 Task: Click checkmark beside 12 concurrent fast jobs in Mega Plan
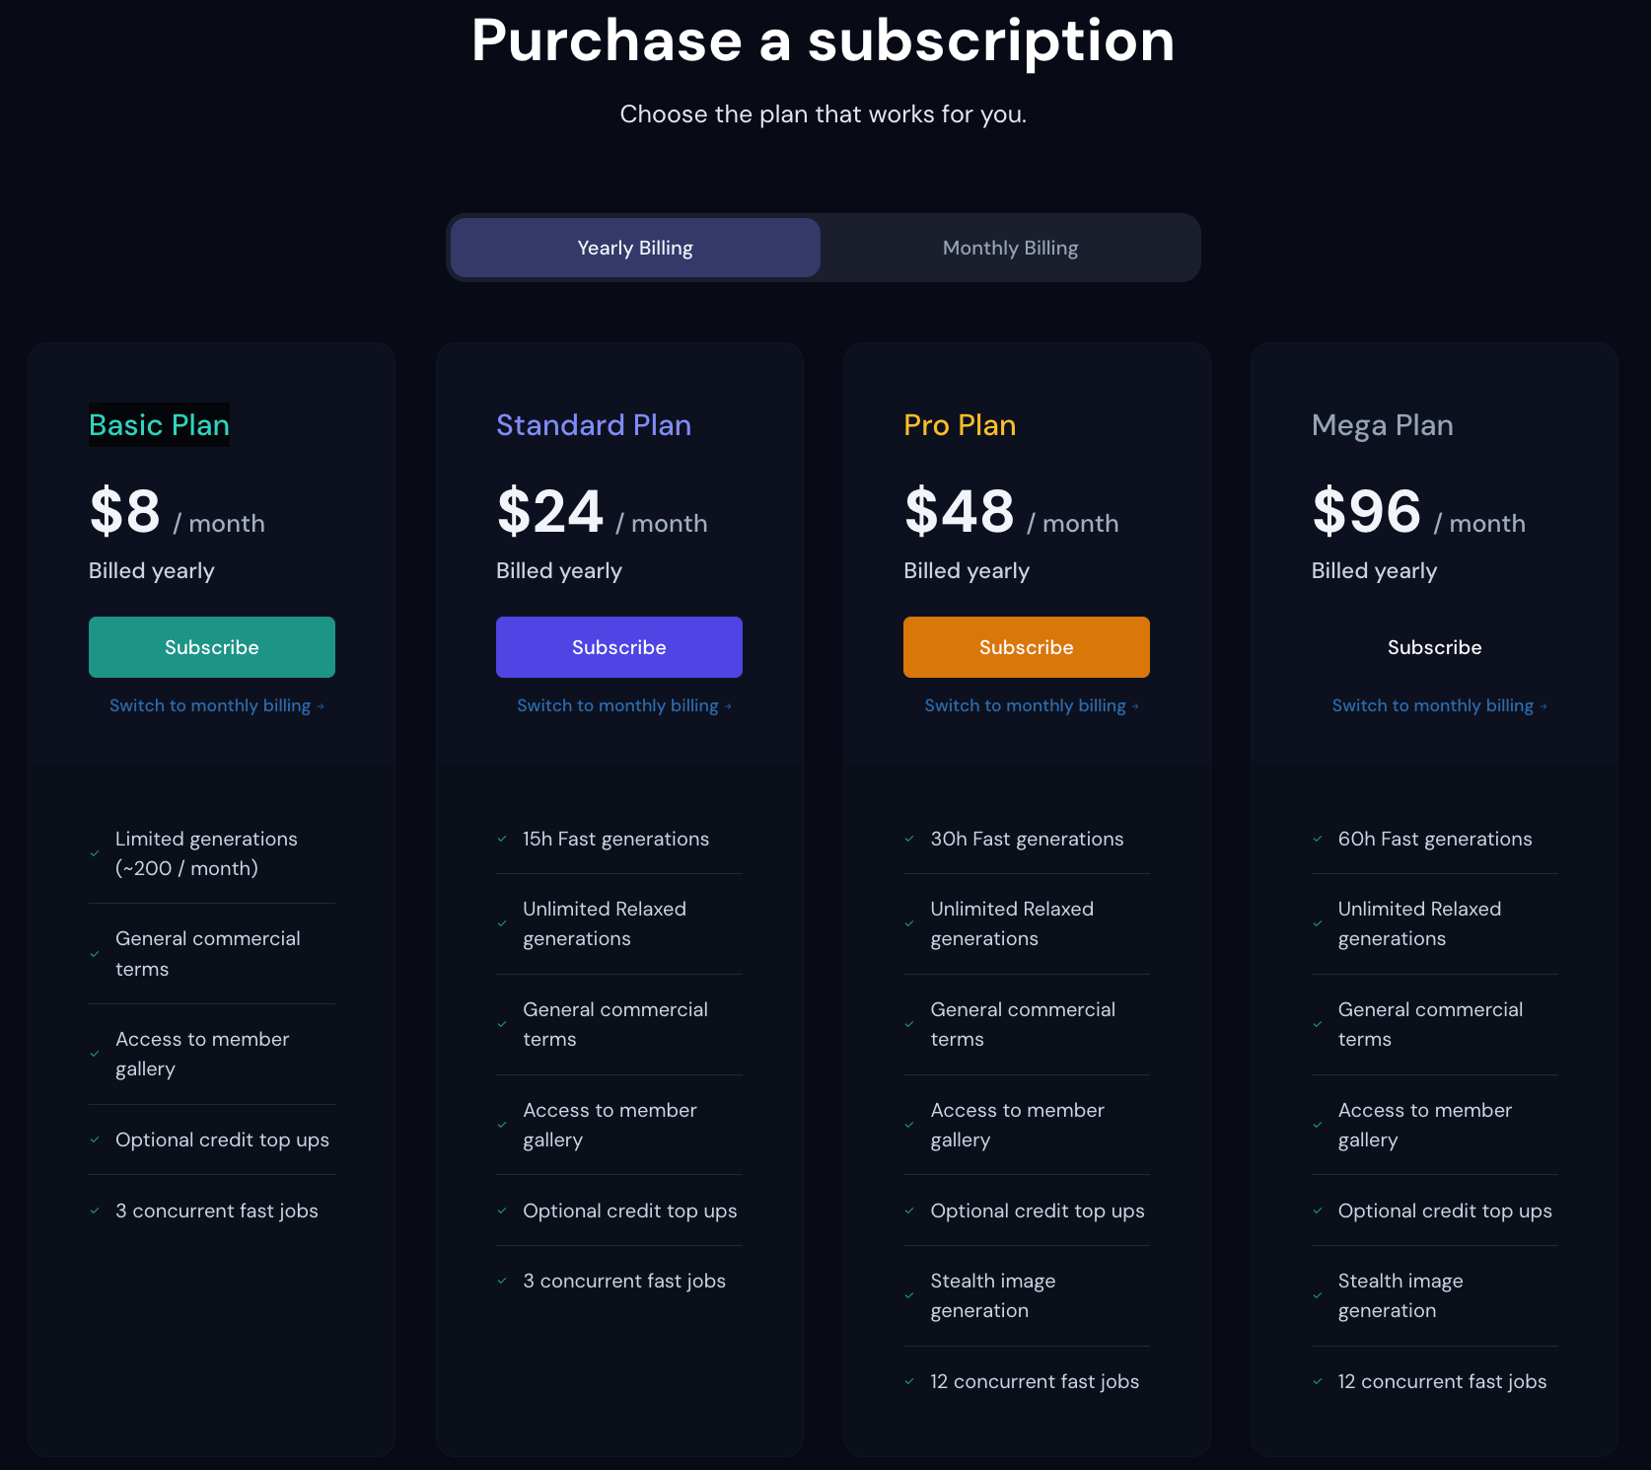coord(1318,1381)
